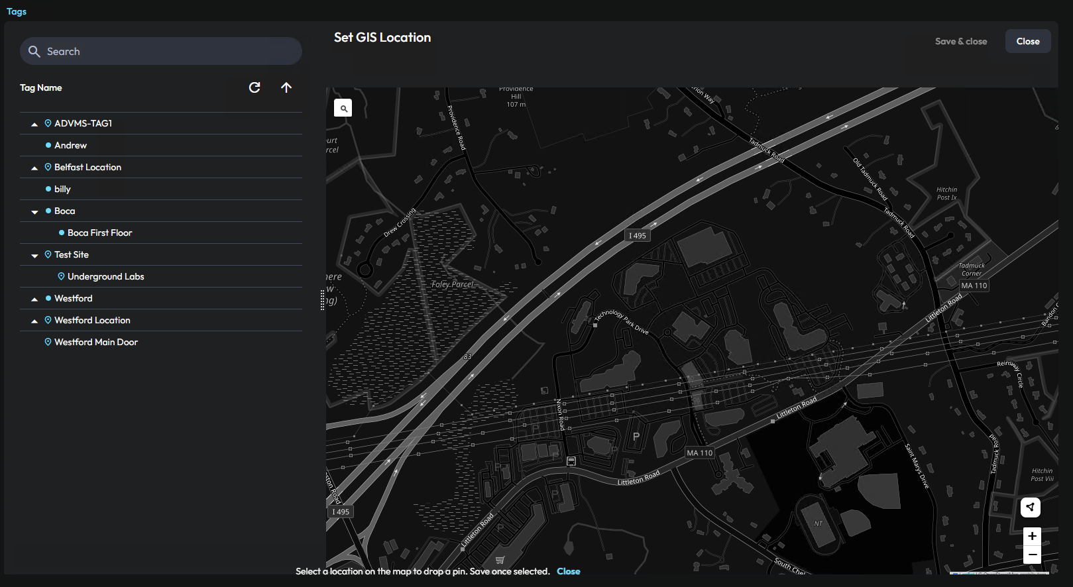This screenshot has width=1073, height=587.
Task: Click the bus stop icon on the map
Action: (x=571, y=461)
